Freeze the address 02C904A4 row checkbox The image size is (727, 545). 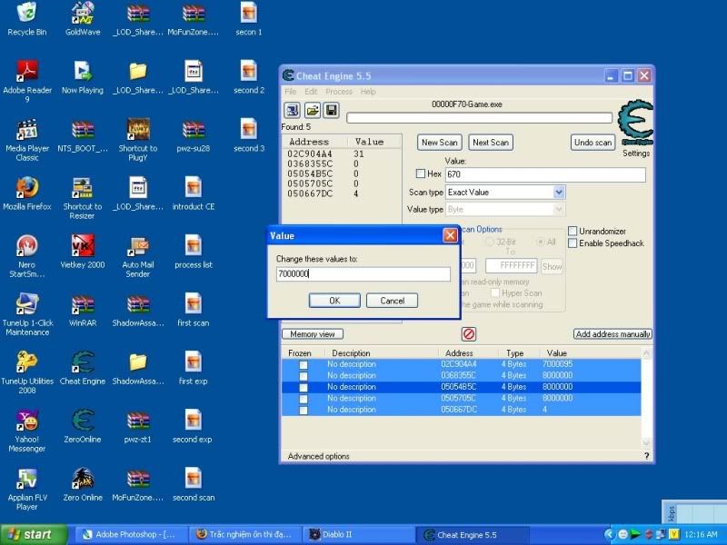click(304, 364)
